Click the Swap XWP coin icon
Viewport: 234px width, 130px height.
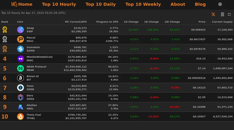(x=20, y=30)
